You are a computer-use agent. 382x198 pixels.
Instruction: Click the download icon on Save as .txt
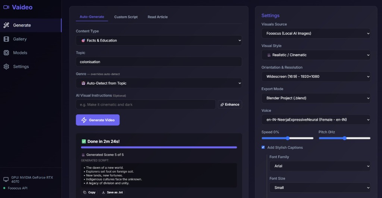click(104, 192)
